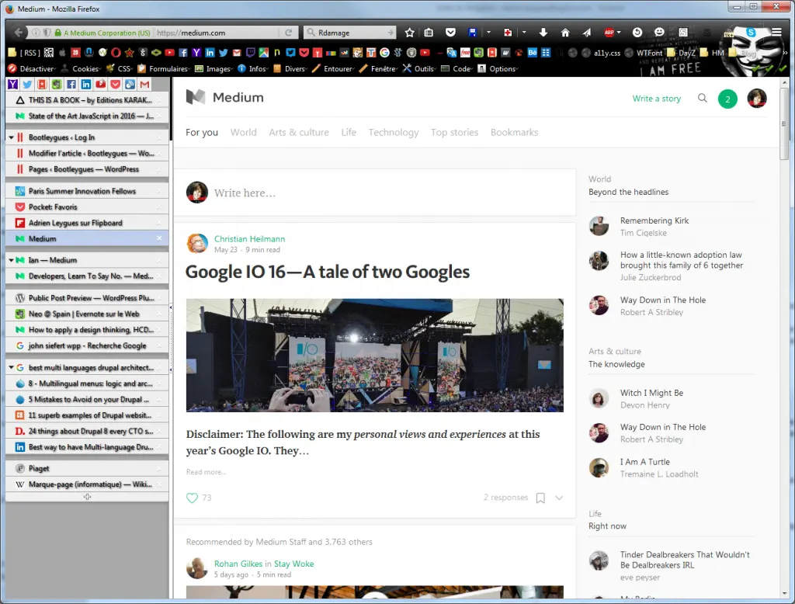Click the Medium logo in the page header
This screenshot has width=795, height=604.
[x=224, y=97]
